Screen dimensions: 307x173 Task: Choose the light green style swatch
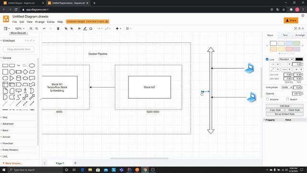pos(296,43)
